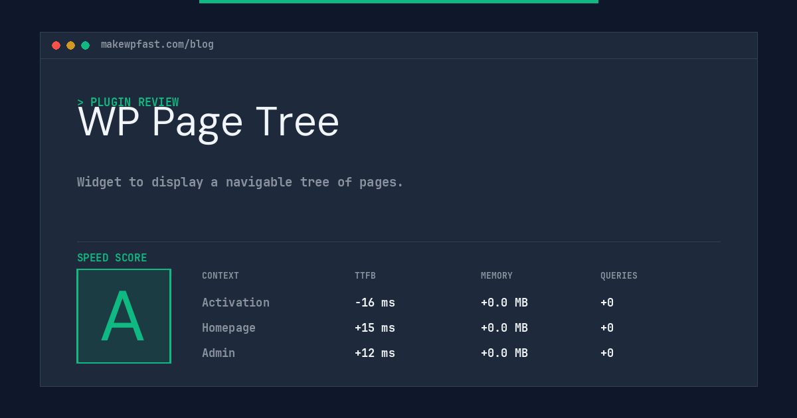This screenshot has width=797, height=418.
Task: Click the PLUGIN REVIEW label
Action: click(x=128, y=102)
